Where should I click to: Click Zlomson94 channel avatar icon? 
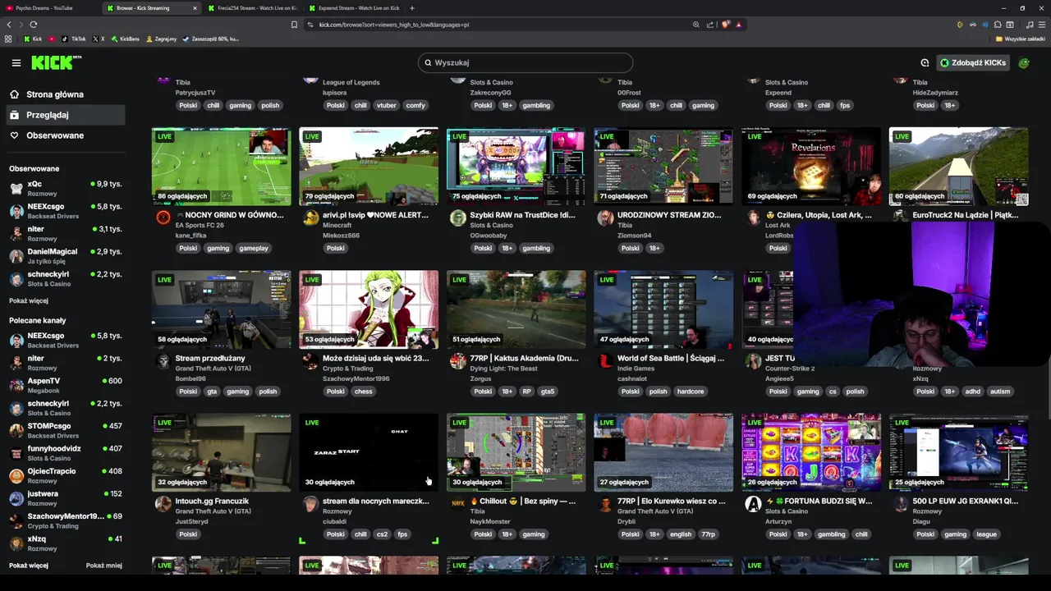coord(605,218)
